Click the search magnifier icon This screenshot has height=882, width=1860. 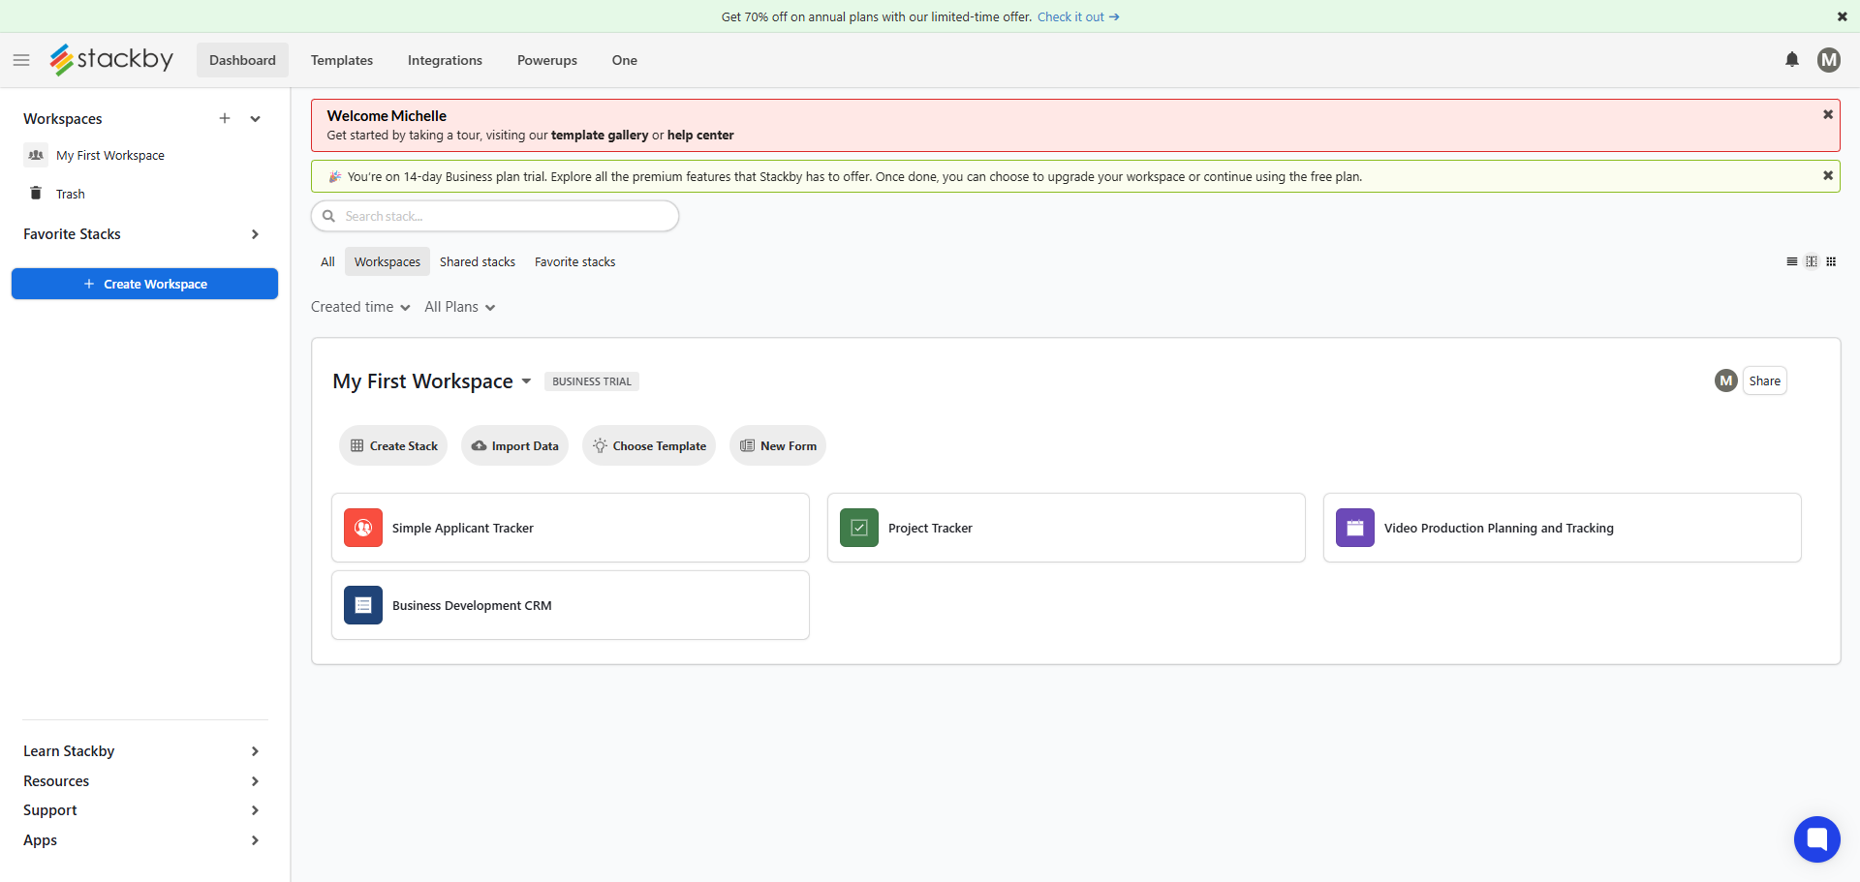pyautogui.click(x=329, y=216)
